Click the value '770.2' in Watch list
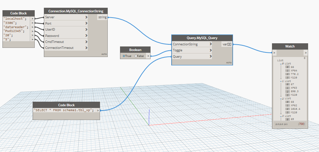 pyautogui.click(x=295, y=74)
